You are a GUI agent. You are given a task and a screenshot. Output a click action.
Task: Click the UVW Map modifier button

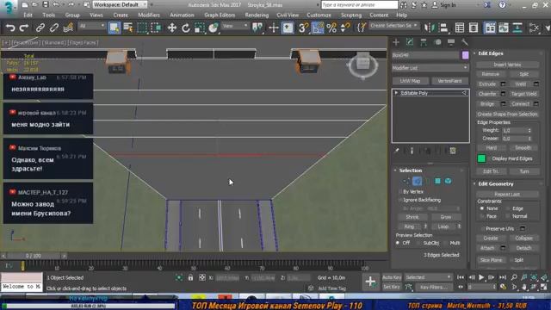point(410,81)
